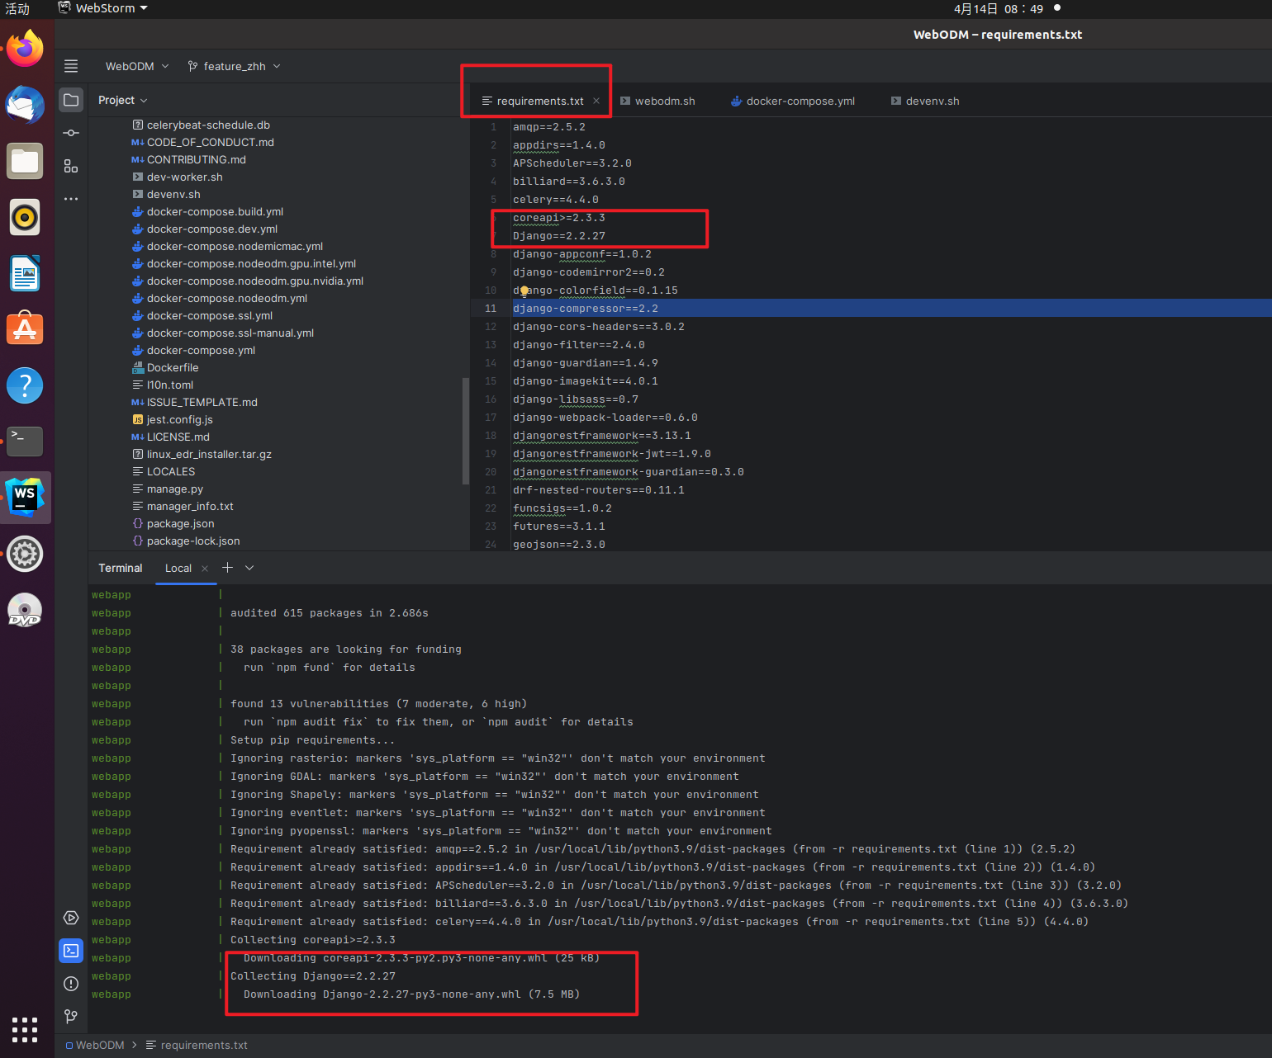Open Ubuntu Software from the dock
Image resolution: width=1272 pixels, height=1058 pixels.
25,329
